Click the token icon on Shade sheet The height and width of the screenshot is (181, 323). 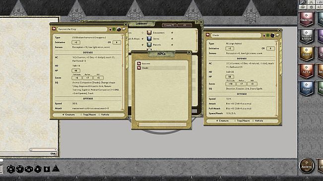pos(272,35)
